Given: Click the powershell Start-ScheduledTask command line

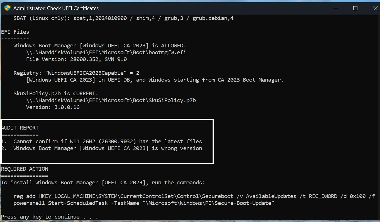Looking at the screenshot, I should point(144,203).
